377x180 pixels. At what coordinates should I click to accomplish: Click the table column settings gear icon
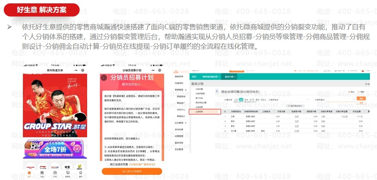point(225,111)
